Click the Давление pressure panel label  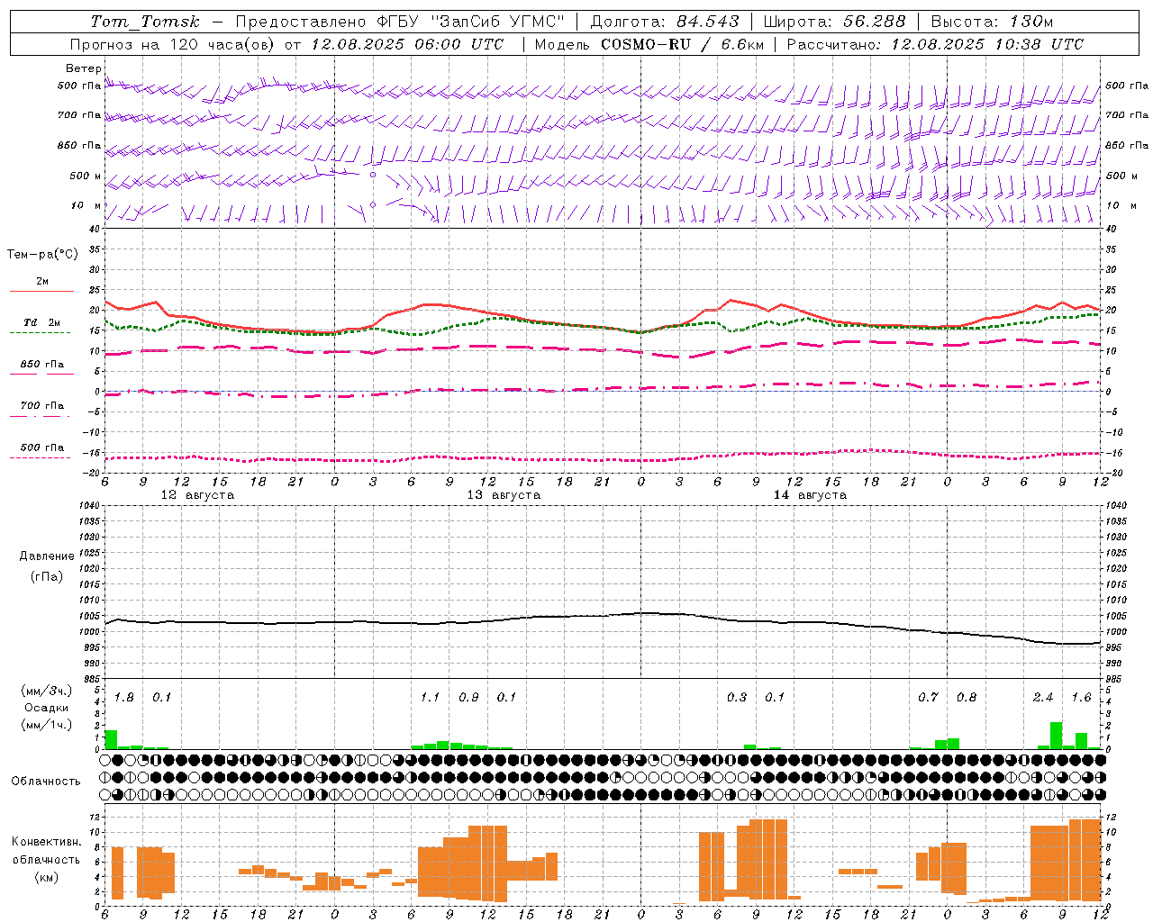click(x=47, y=556)
